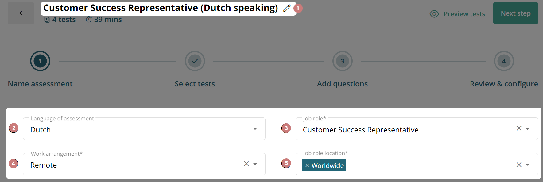This screenshot has width=543, height=182.
Task: Open the Language of assessment dropdown
Action: (x=254, y=129)
